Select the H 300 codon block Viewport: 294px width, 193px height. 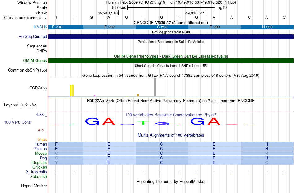tap(267, 27)
